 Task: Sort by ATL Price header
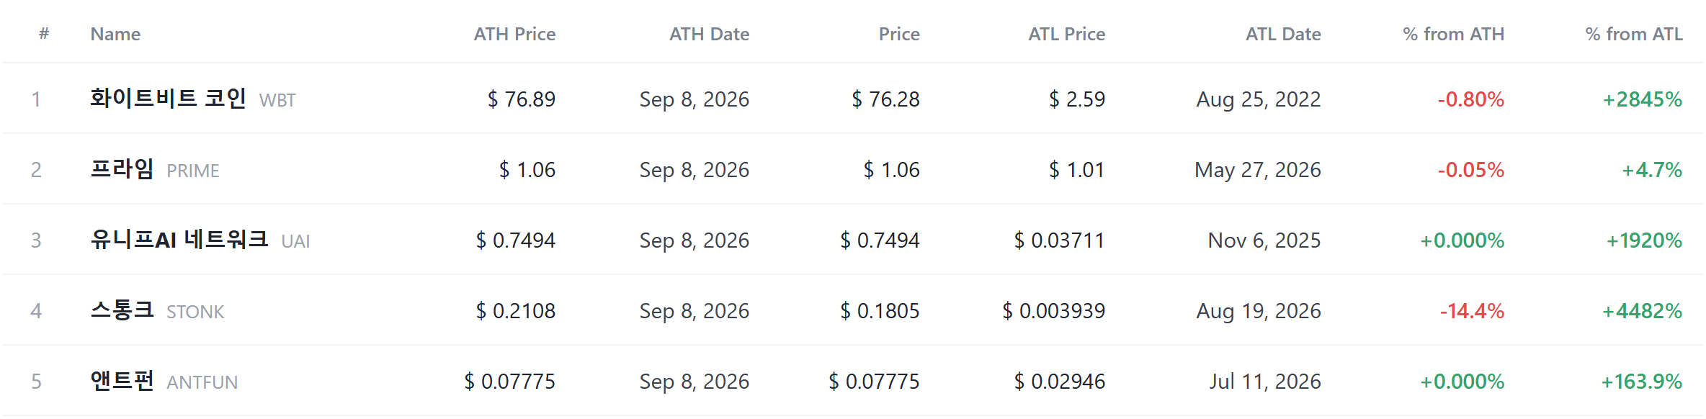[x=1066, y=34]
